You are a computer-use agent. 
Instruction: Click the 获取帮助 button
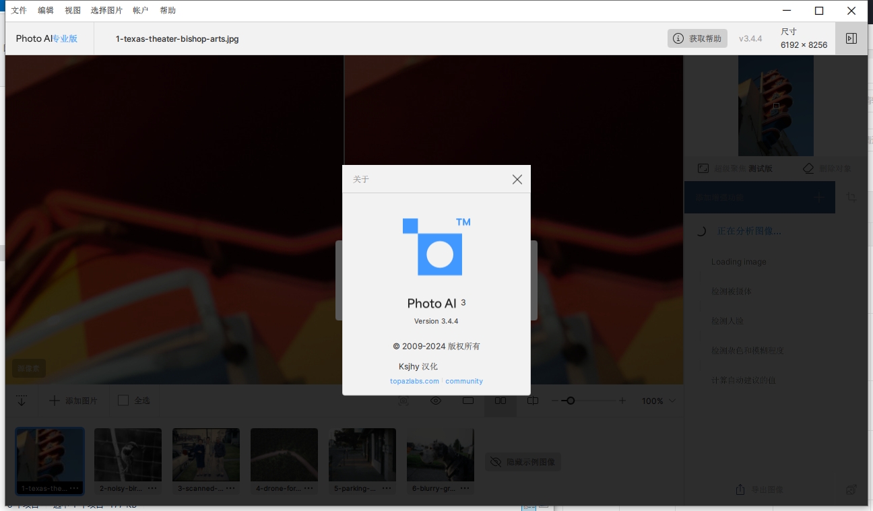697,38
